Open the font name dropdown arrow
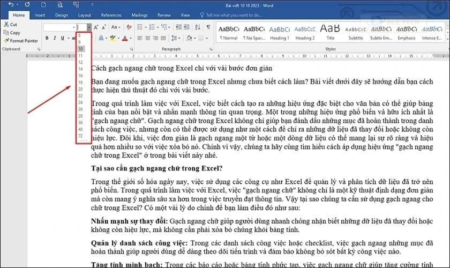This screenshot has width=450, height=268. [x=74, y=27]
